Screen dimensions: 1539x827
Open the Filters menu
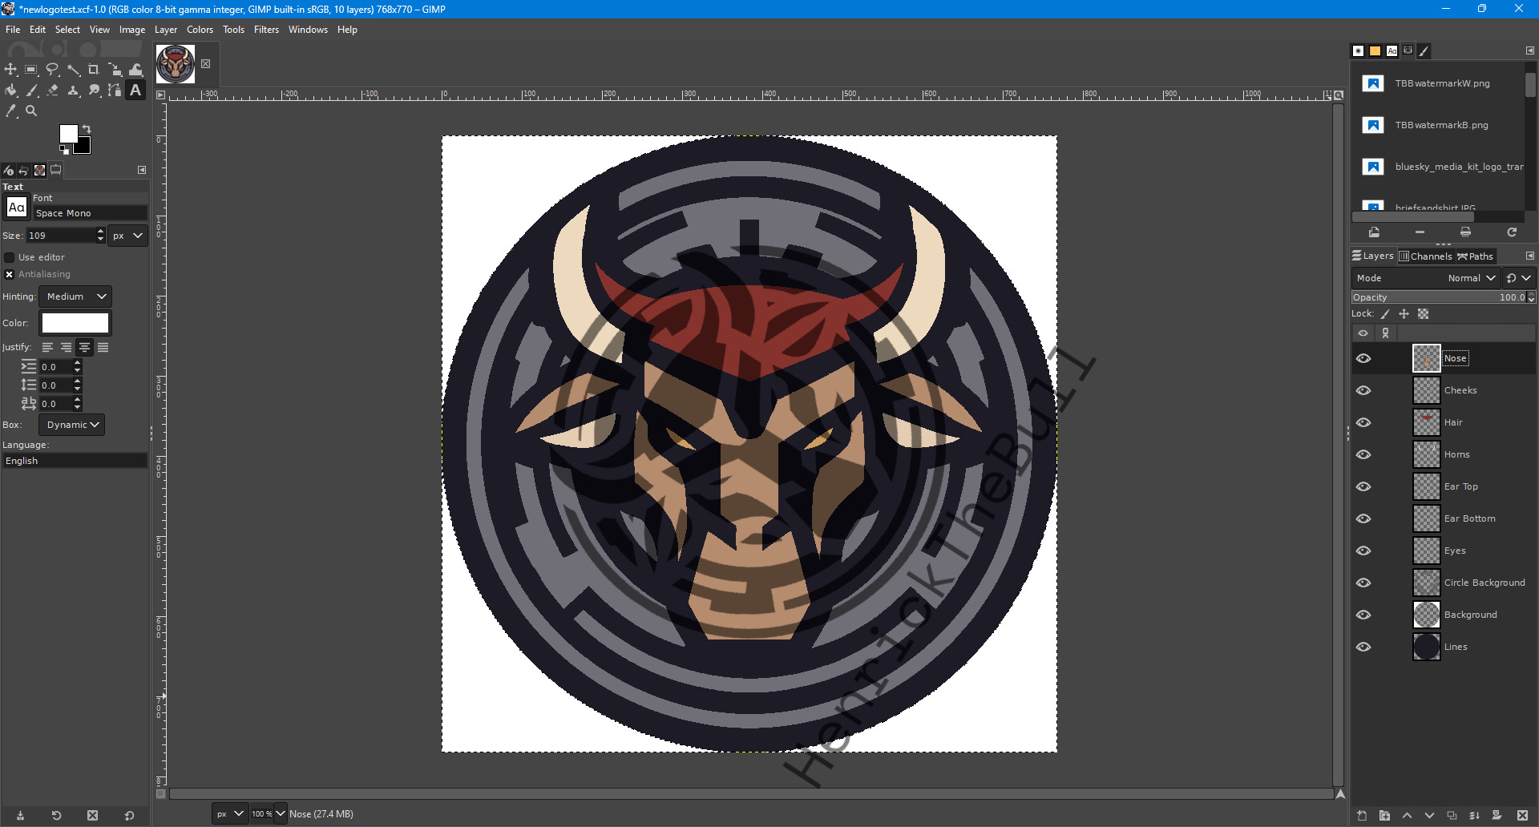(x=266, y=30)
